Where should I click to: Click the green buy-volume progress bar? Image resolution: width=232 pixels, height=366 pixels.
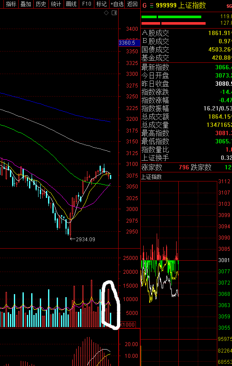click(171, 17)
